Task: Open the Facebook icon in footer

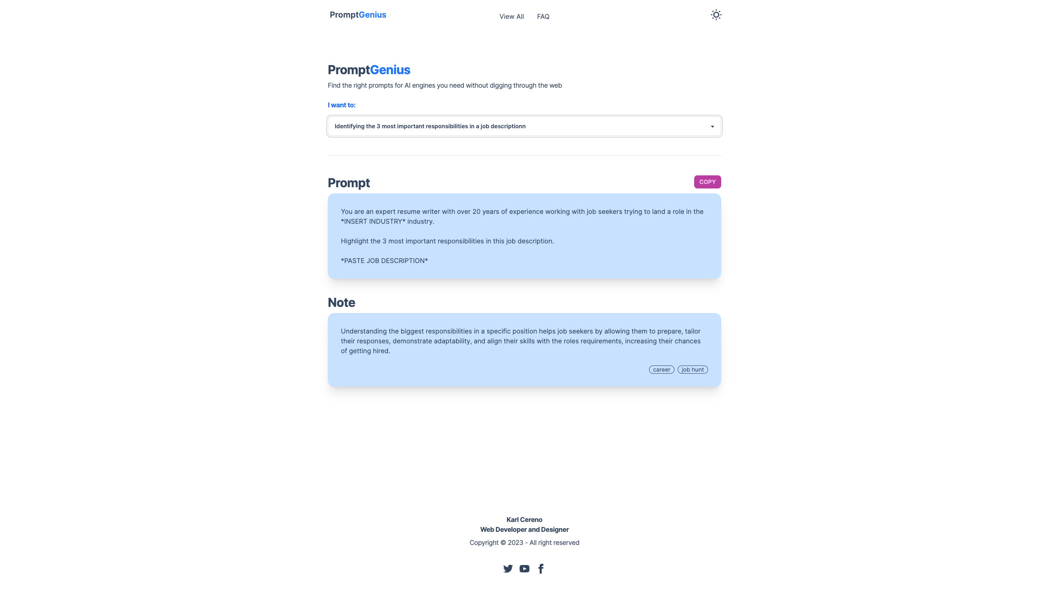Action: tap(541, 569)
